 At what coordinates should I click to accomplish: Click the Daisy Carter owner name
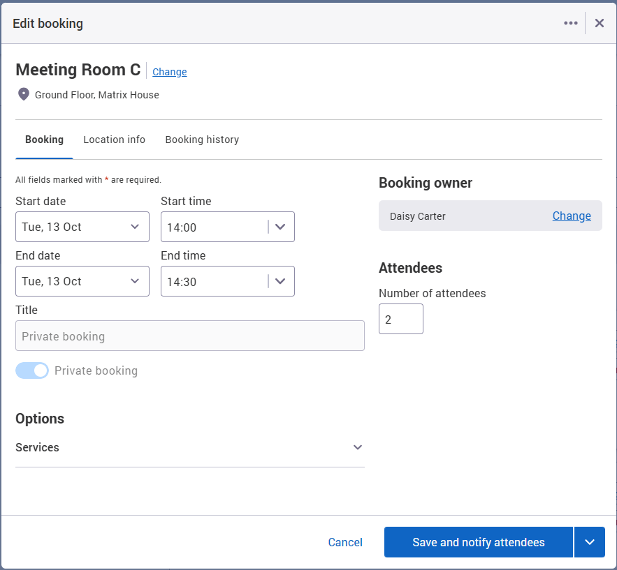(x=417, y=216)
